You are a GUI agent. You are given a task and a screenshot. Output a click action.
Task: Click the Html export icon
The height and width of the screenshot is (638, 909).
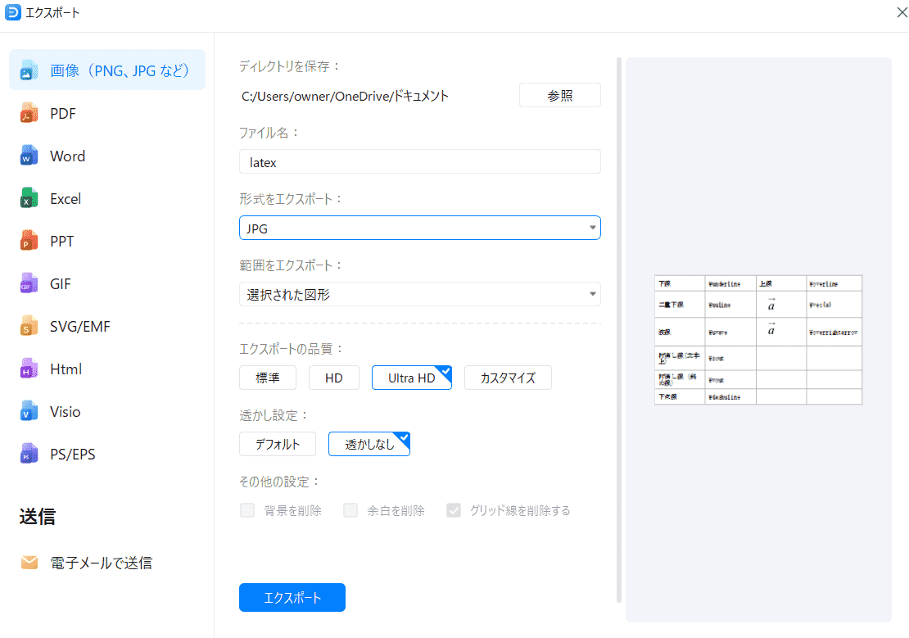coord(29,369)
